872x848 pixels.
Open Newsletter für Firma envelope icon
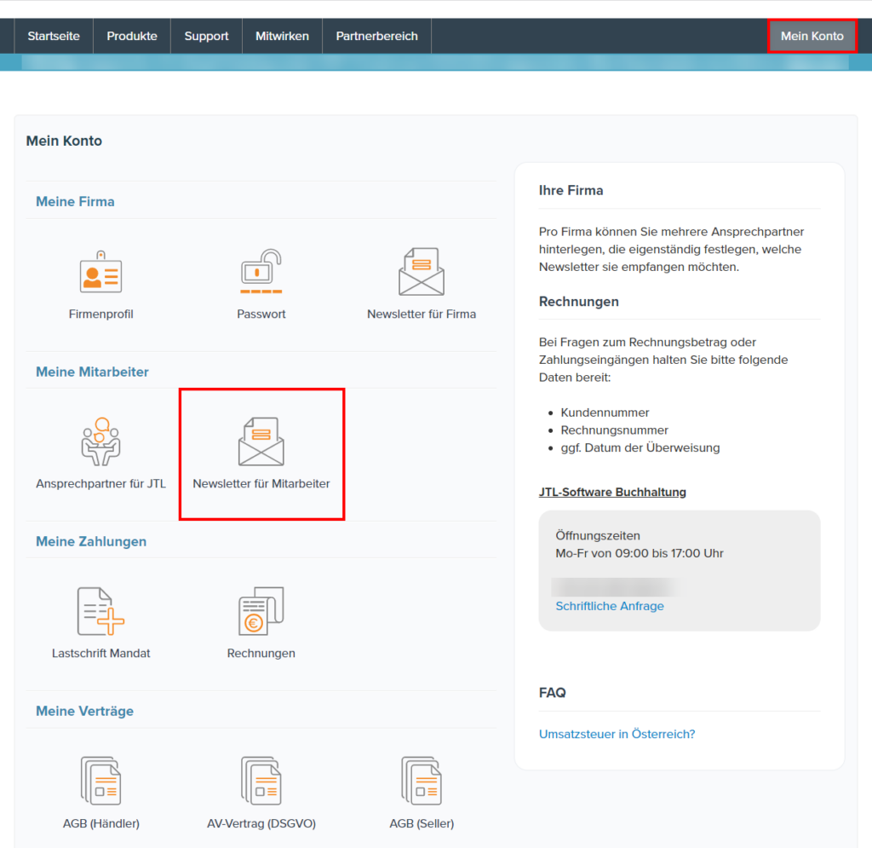(x=421, y=273)
